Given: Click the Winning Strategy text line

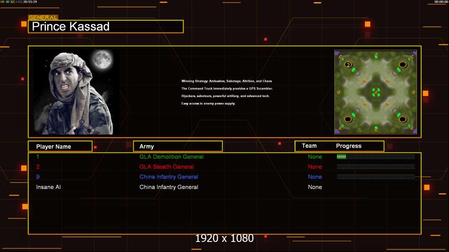Looking at the screenshot, I should (227, 81).
